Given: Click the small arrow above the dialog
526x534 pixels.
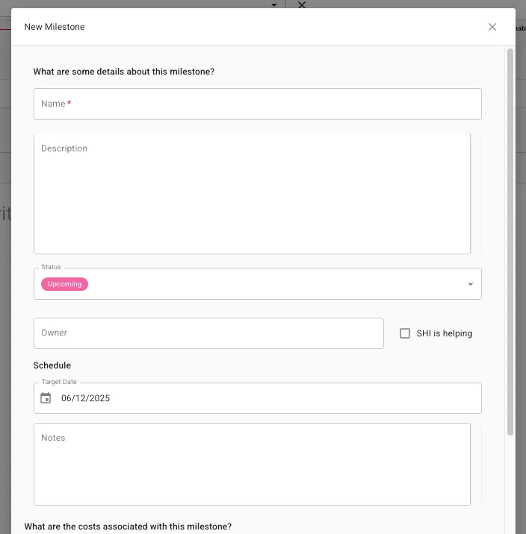Looking at the screenshot, I should point(274,4).
